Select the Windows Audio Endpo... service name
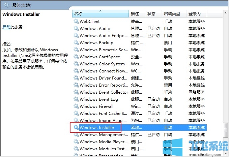Screen dimensions: 229x157 coord(104,36)
